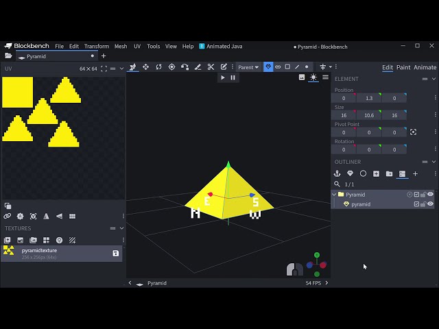439x329 pixels.
Task: Lock the Pyramid group
Action: (423, 195)
